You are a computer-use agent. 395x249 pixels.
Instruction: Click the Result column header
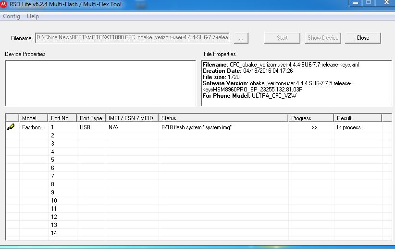(358, 118)
